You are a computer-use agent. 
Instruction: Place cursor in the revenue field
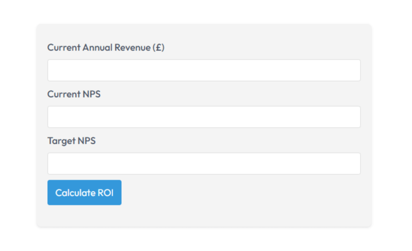204,70
